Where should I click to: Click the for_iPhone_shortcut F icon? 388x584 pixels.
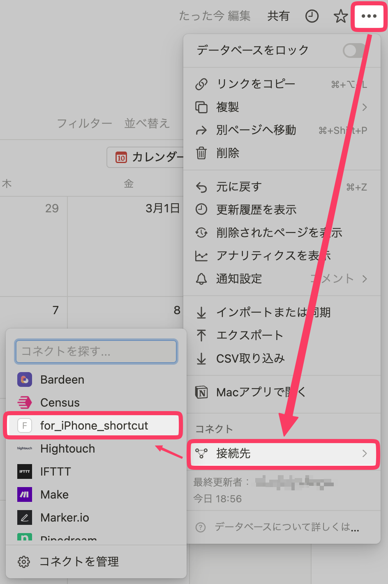25,425
